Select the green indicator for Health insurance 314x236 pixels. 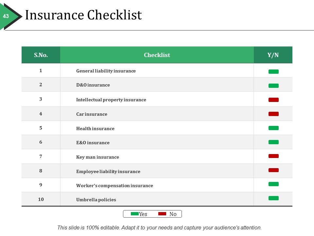273,128
